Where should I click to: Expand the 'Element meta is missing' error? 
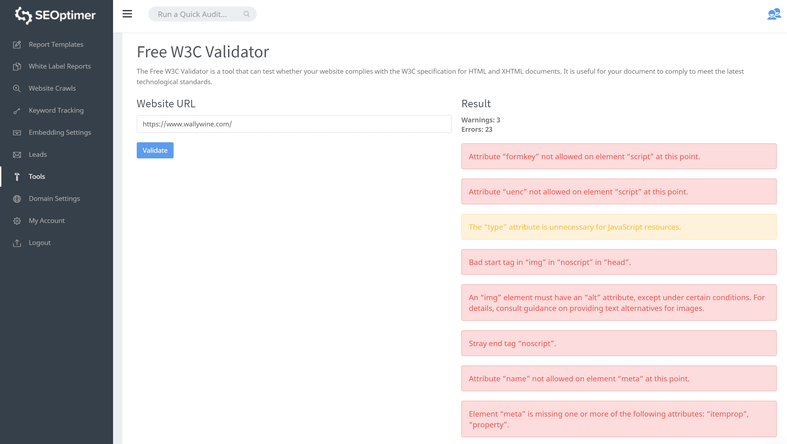pyautogui.click(x=619, y=419)
